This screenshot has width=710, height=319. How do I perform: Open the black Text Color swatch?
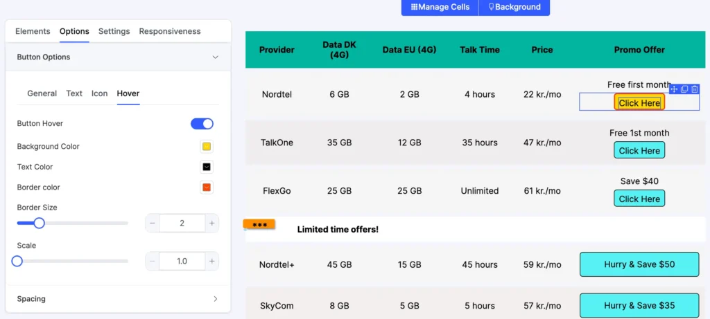[x=207, y=167]
